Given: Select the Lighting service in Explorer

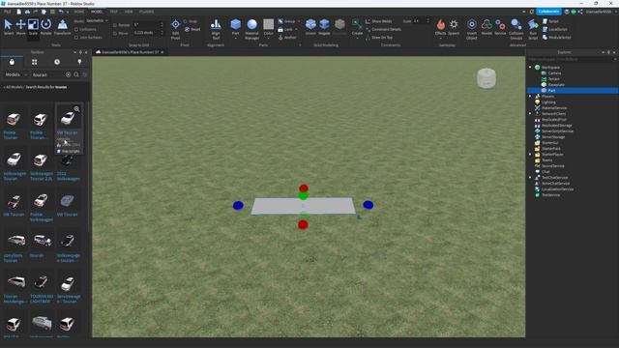Looking at the screenshot, I should 548,102.
